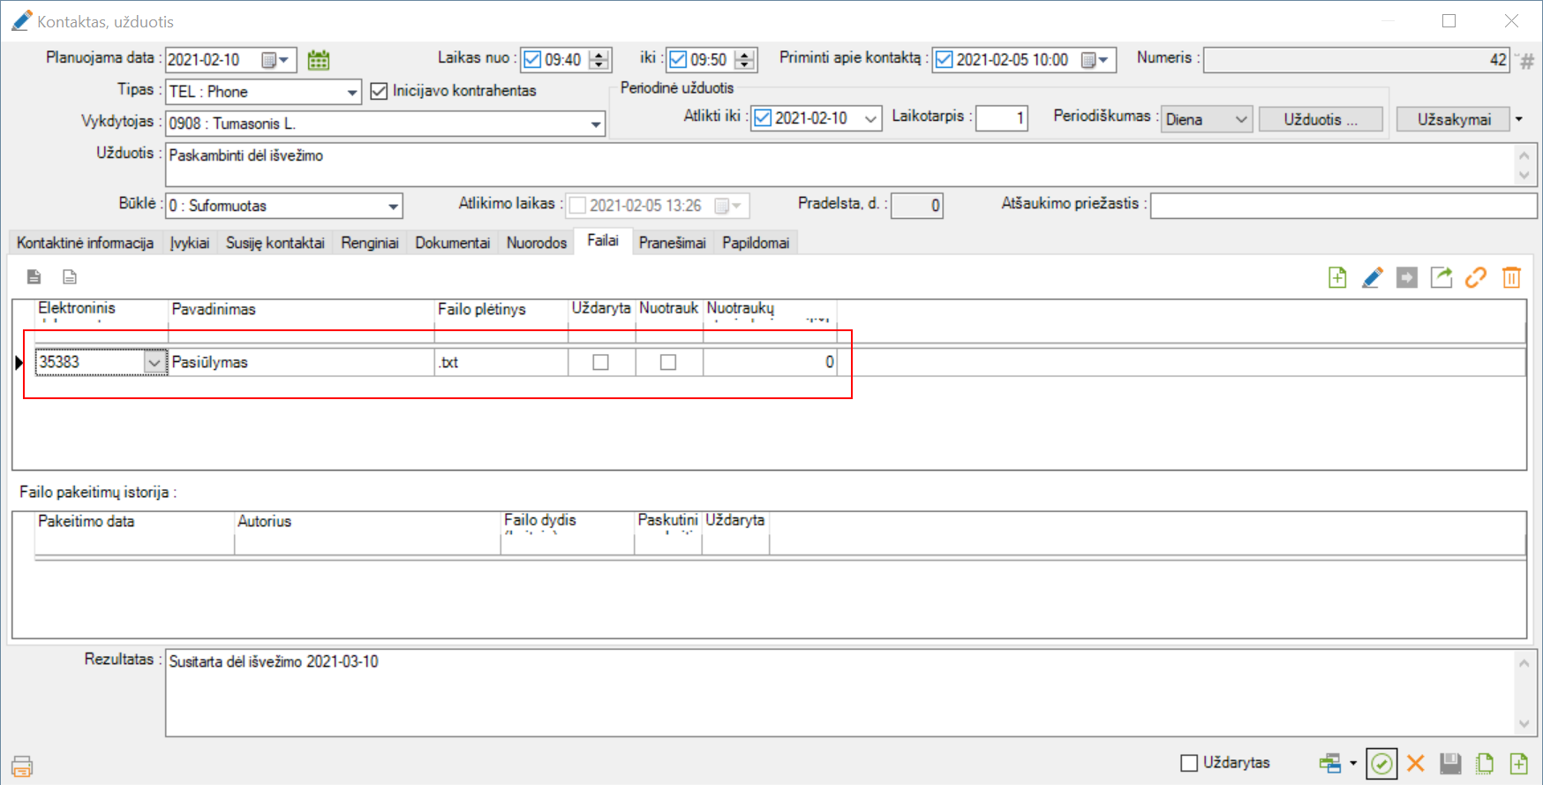Screen dimensions: 1543x785
Task: Toggle the Inicijavo kontrahentas checkbox
Action: tap(380, 91)
